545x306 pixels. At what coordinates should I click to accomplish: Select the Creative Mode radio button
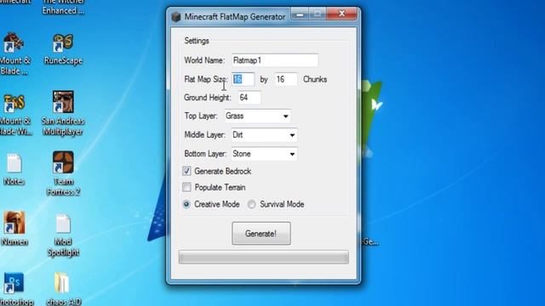pyautogui.click(x=186, y=204)
